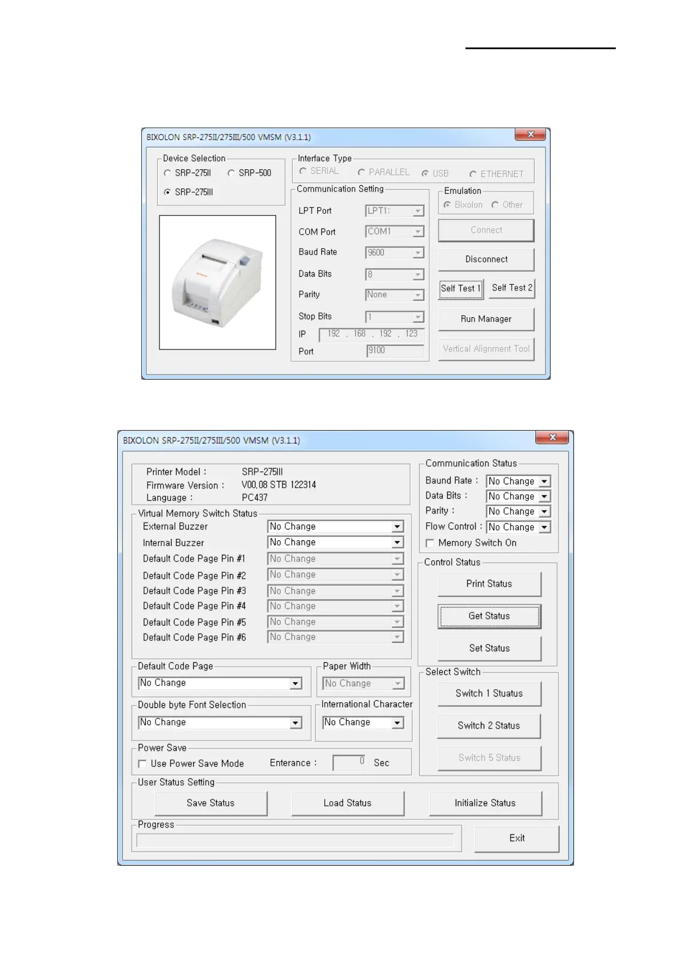
Task: Click the Port 9100 input field
Action: [x=395, y=351]
